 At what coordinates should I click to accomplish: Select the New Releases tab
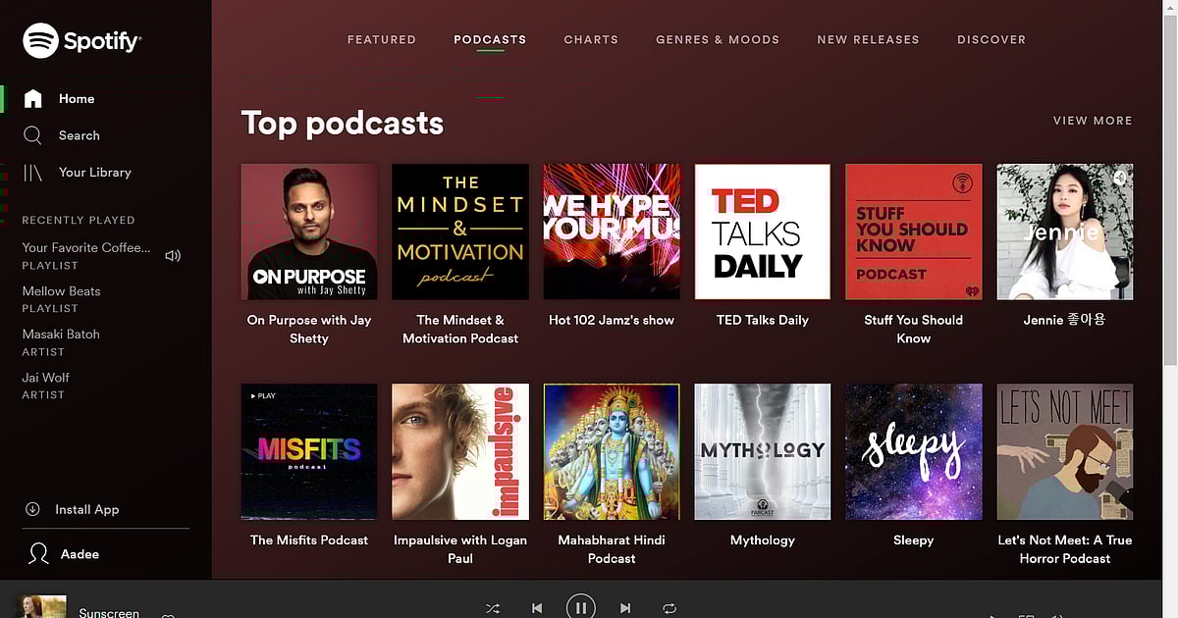pyautogui.click(x=868, y=40)
